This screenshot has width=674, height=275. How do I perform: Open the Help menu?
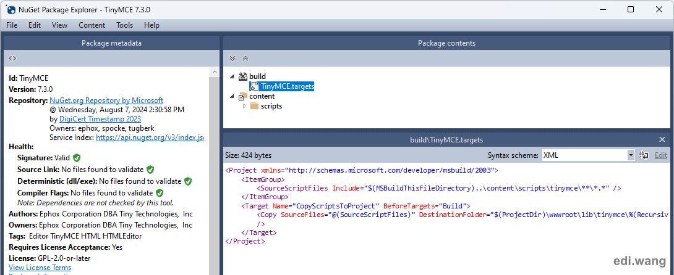(x=151, y=25)
